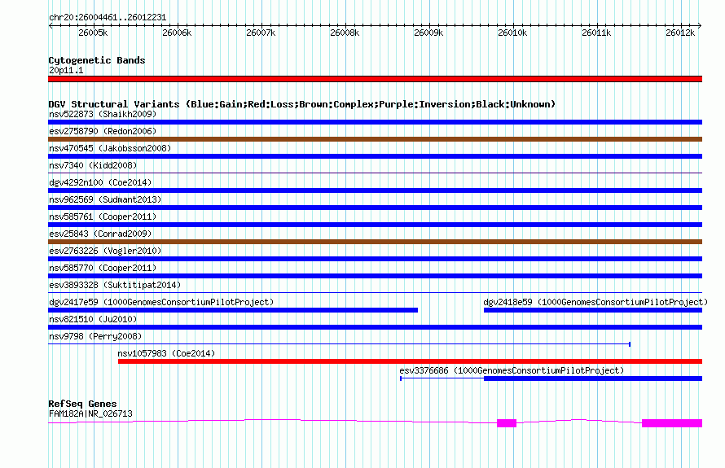Image resolution: width=725 pixels, height=468 pixels.
Task: Click the thin blue line for nsv9798
Action: click(x=340, y=343)
